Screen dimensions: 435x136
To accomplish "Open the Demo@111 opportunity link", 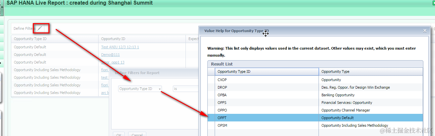I will coord(110,55).
